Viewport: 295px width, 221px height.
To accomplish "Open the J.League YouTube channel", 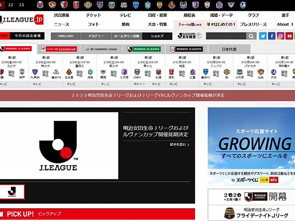I will [290, 36].
